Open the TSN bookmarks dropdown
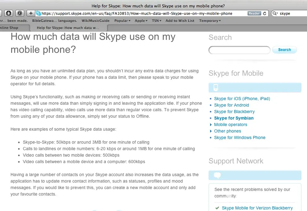 click(157, 21)
